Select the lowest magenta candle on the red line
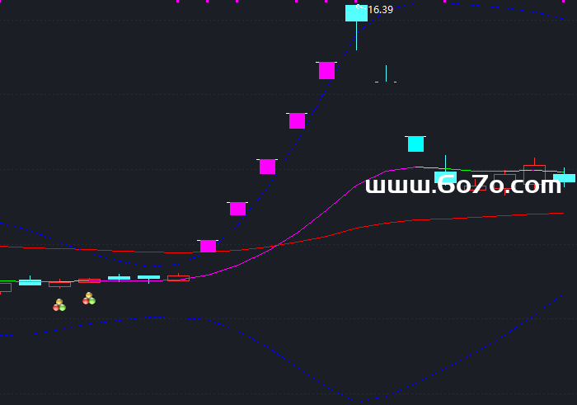The image size is (577, 405). (208, 246)
